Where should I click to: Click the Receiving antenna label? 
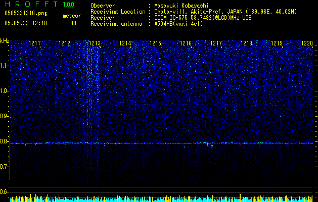point(116,24)
